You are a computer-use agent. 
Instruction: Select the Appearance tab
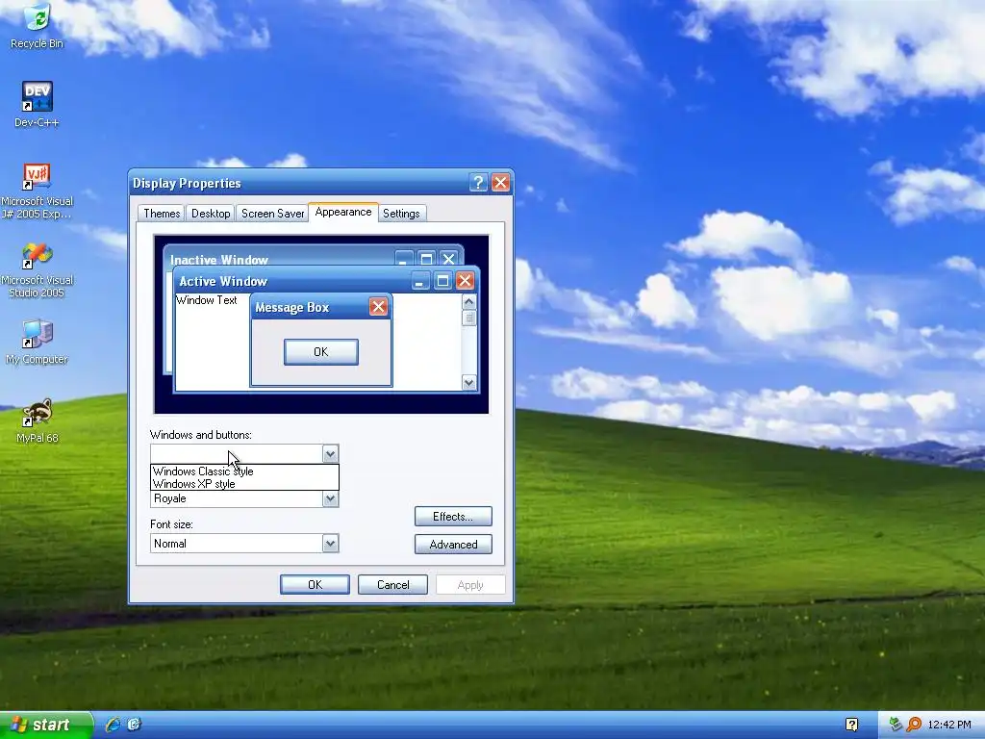pyautogui.click(x=343, y=212)
